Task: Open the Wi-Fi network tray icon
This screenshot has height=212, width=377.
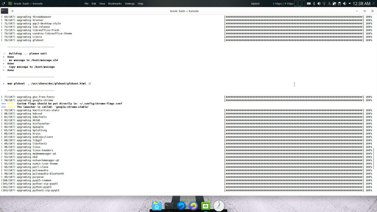Action: 324,4
